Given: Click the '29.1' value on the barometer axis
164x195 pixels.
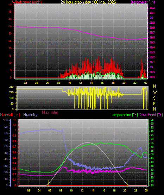Looking at the screenshot, I should [152, 62].
